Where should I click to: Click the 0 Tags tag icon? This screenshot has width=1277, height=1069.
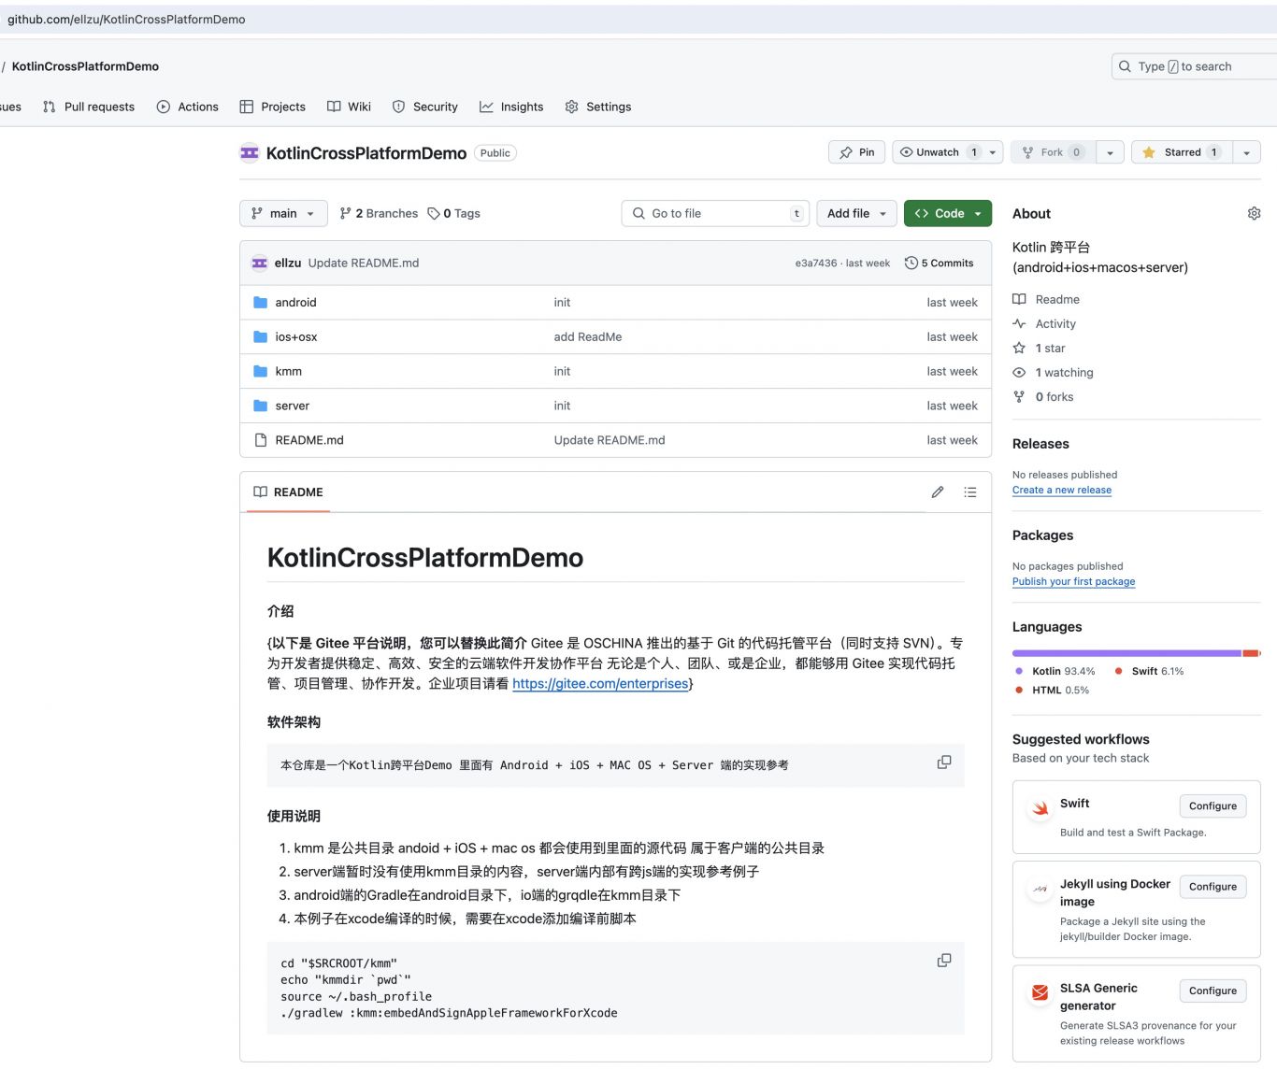pyautogui.click(x=434, y=214)
